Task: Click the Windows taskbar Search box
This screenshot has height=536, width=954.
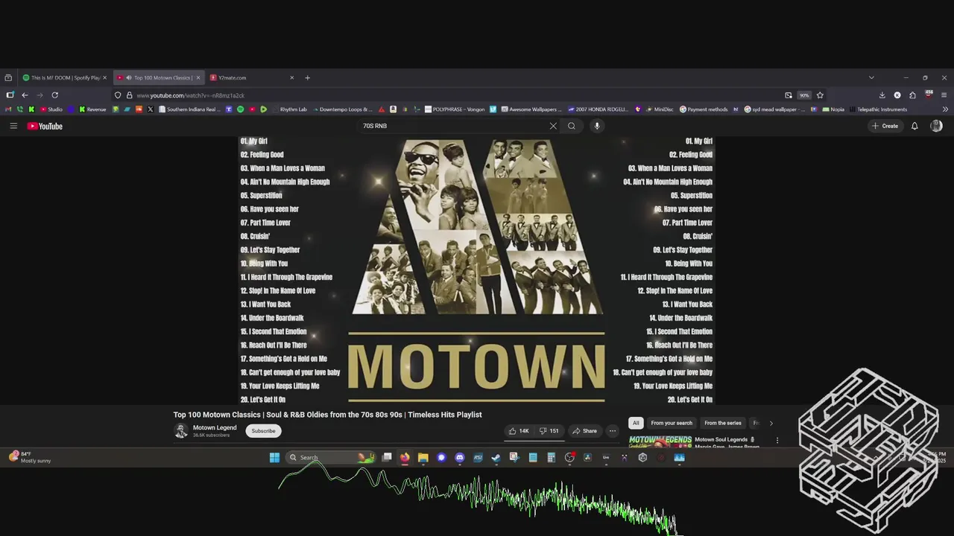Action: 331,458
